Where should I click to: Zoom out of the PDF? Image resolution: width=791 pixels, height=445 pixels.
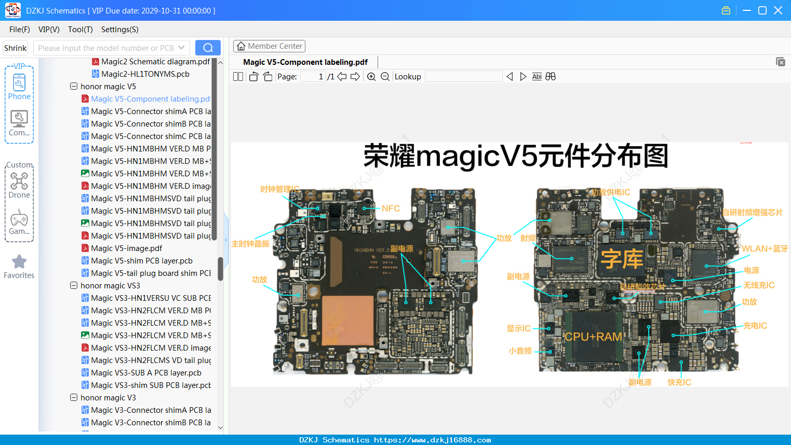[x=385, y=77]
